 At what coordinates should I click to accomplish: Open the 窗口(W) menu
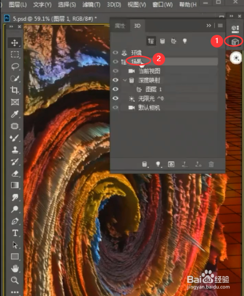(x=162, y=4)
